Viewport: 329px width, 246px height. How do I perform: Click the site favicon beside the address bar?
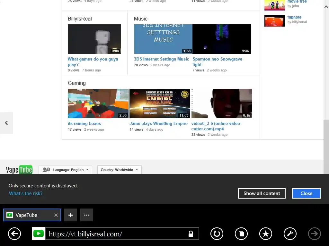(x=39, y=234)
